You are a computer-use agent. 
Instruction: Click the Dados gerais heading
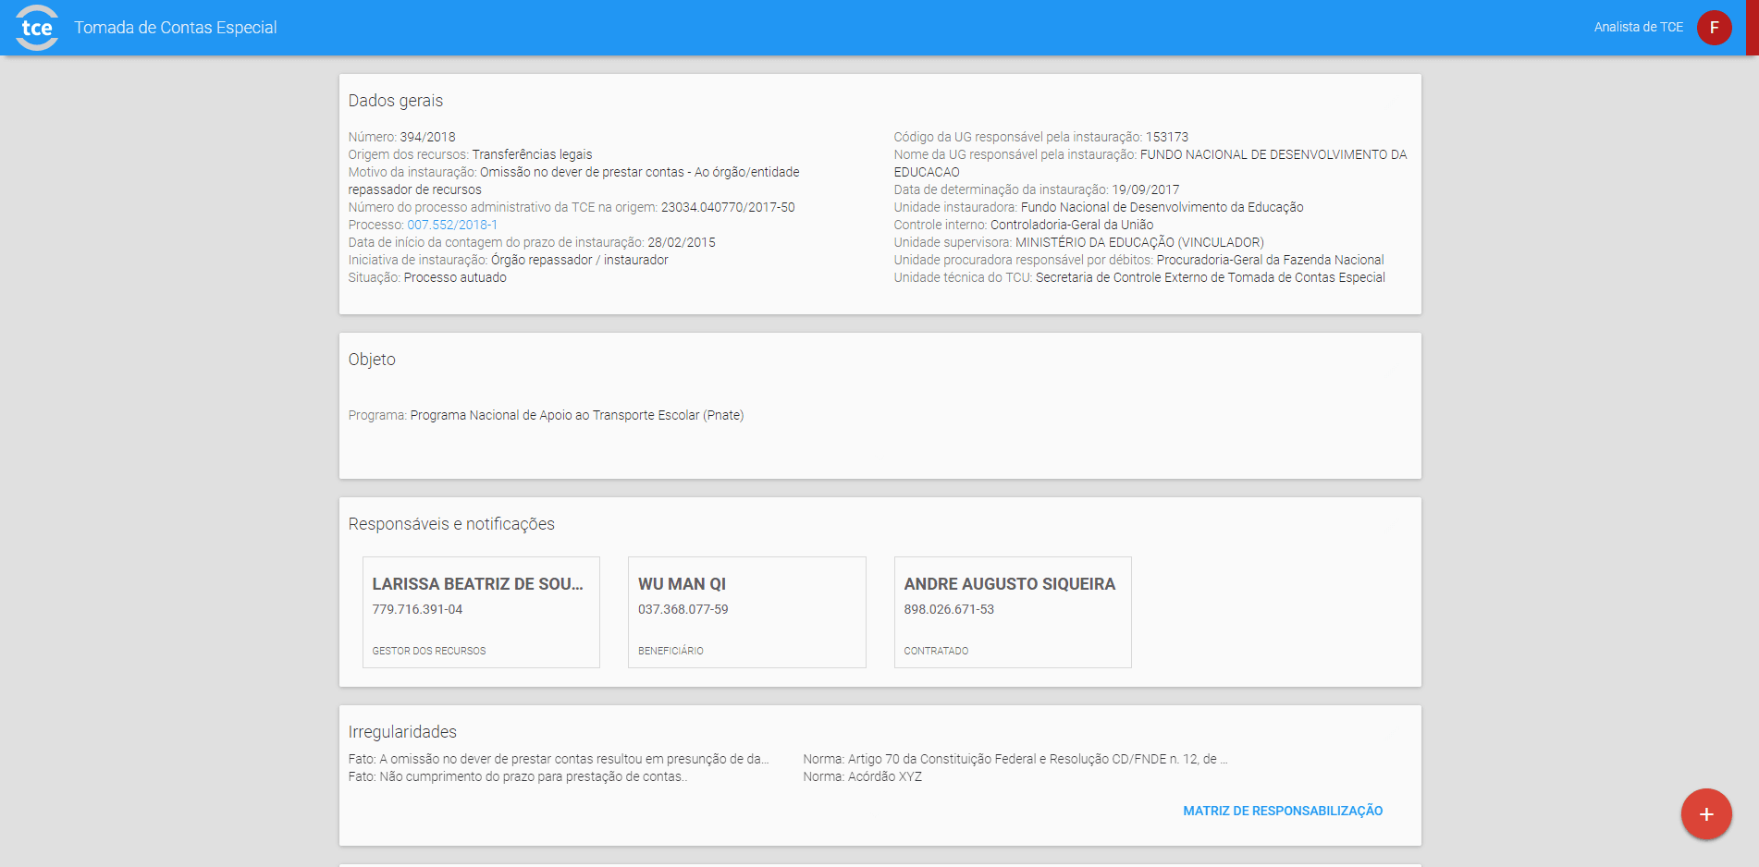(x=396, y=101)
